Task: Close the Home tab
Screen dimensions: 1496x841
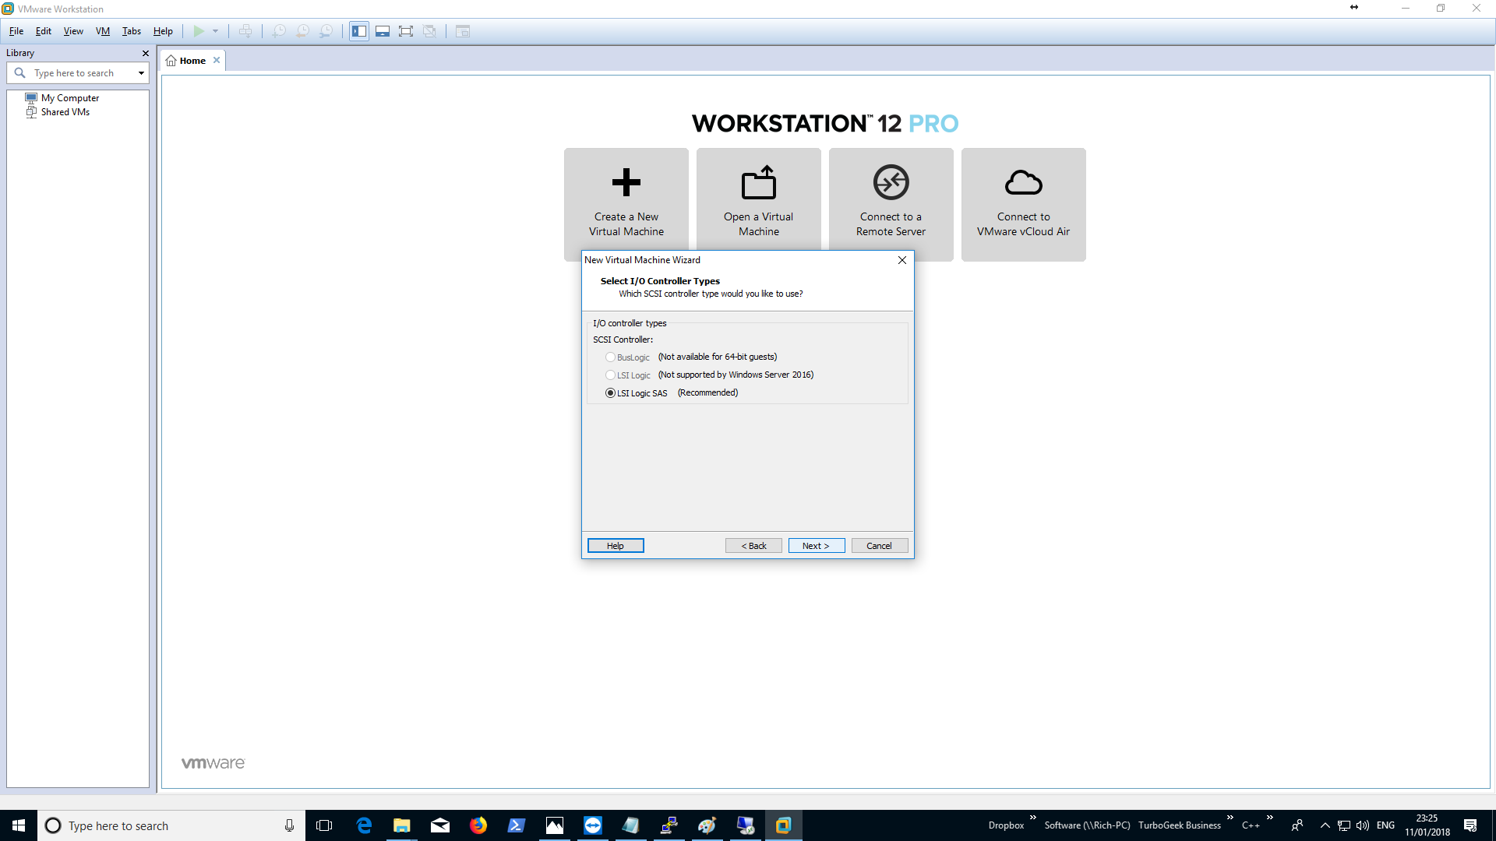Action: (217, 60)
